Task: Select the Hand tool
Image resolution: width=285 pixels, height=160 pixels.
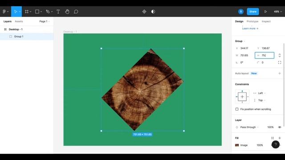Action: click(67, 12)
